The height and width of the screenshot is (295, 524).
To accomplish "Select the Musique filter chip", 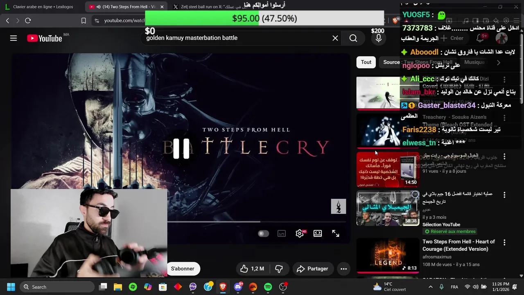I will (x=474, y=62).
